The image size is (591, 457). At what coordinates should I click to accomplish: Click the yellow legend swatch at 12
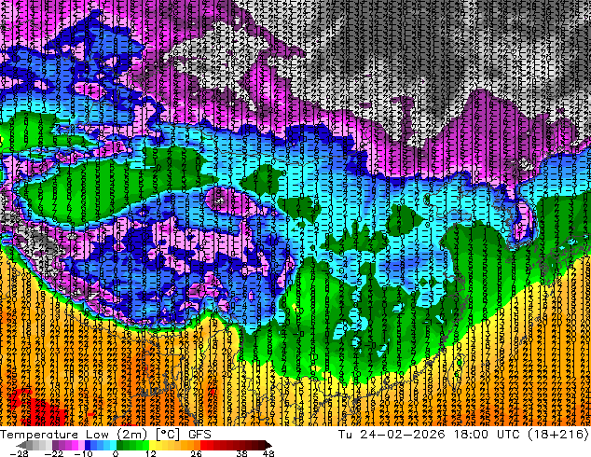coord(152,445)
